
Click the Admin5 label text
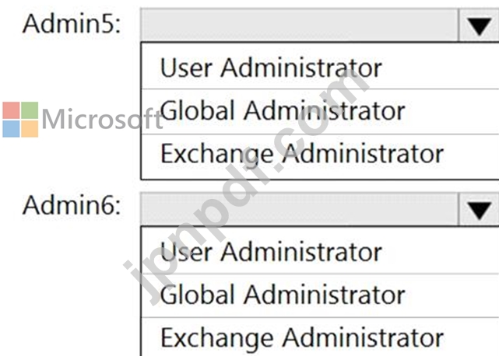click(72, 24)
